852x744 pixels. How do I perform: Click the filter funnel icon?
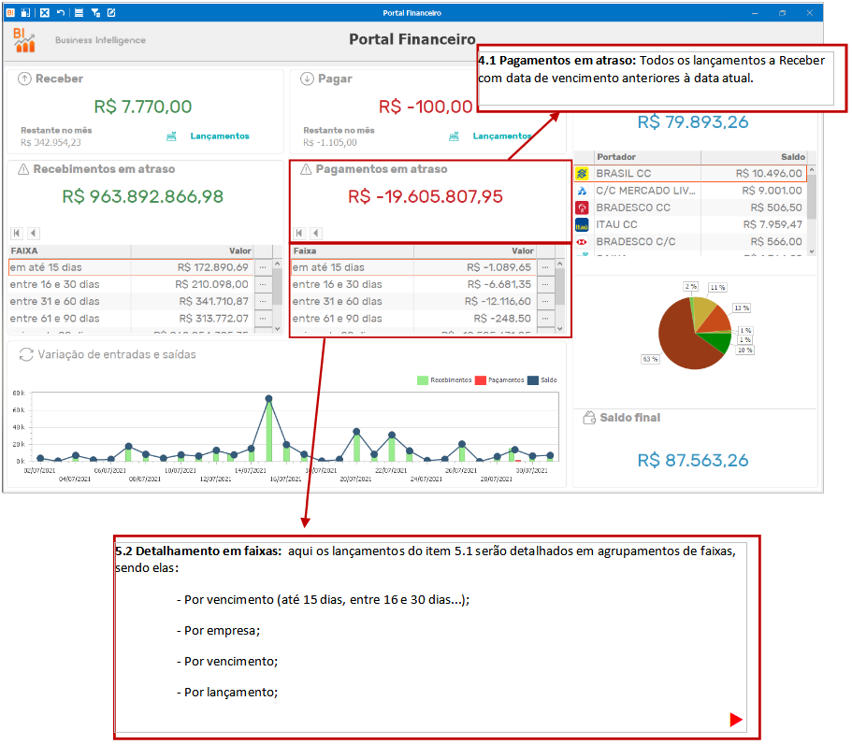pyautogui.click(x=95, y=12)
